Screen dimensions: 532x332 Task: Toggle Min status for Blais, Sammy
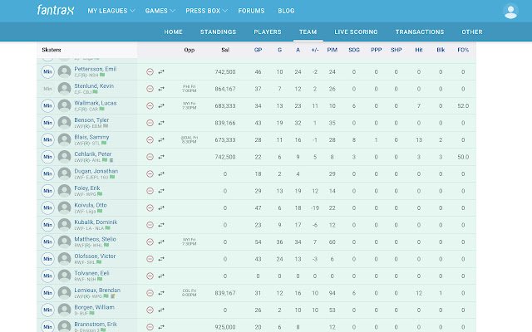pos(48,139)
